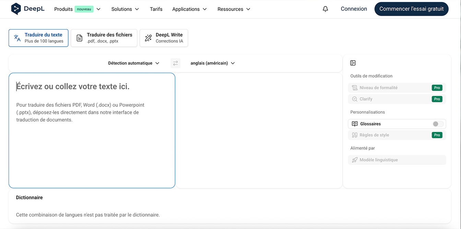Screen dimensions: 461x229
Task: Select the Niveau de formalité icon
Action: 355,88
